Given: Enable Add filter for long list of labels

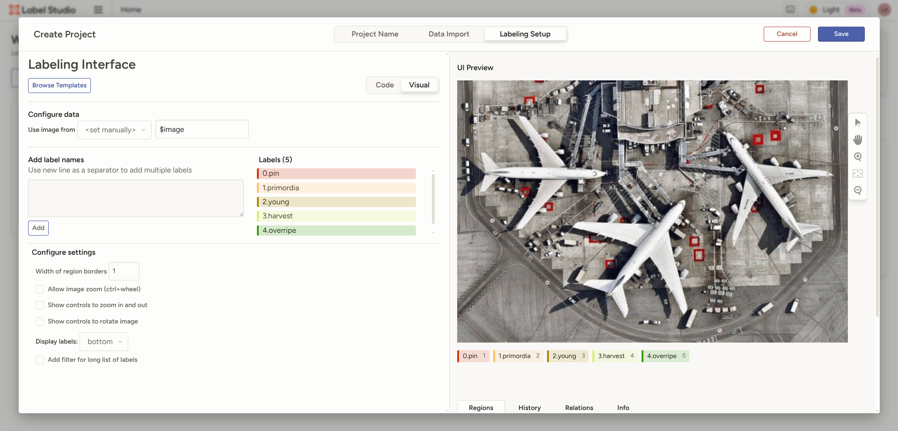Looking at the screenshot, I should pos(40,360).
